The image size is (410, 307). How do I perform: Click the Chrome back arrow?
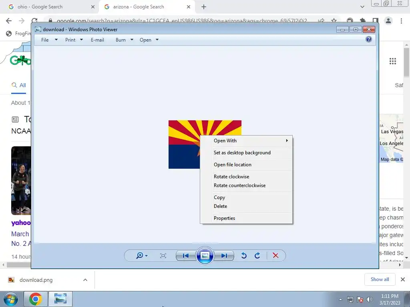point(9,21)
